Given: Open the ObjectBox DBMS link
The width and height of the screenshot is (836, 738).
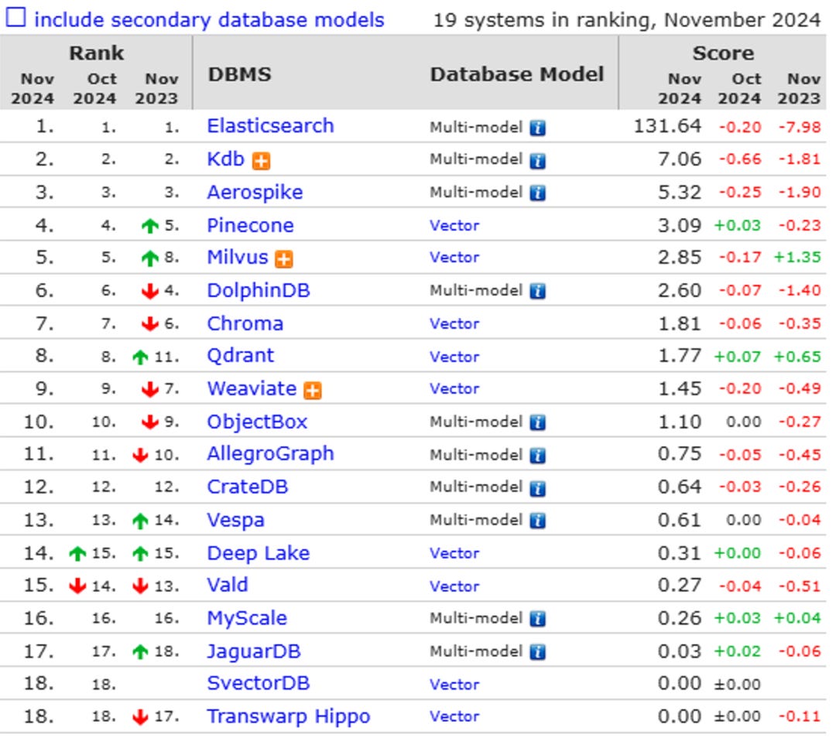Looking at the screenshot, I should [x=257, y=422].
